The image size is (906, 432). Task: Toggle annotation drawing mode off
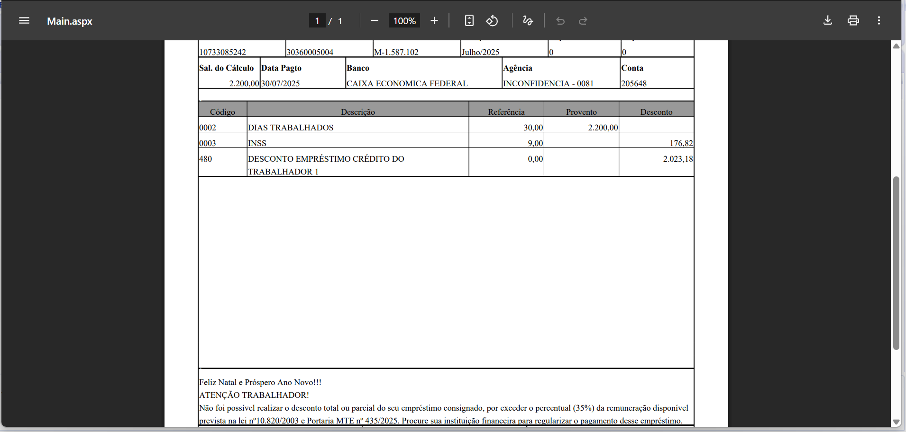click(528, 20)
